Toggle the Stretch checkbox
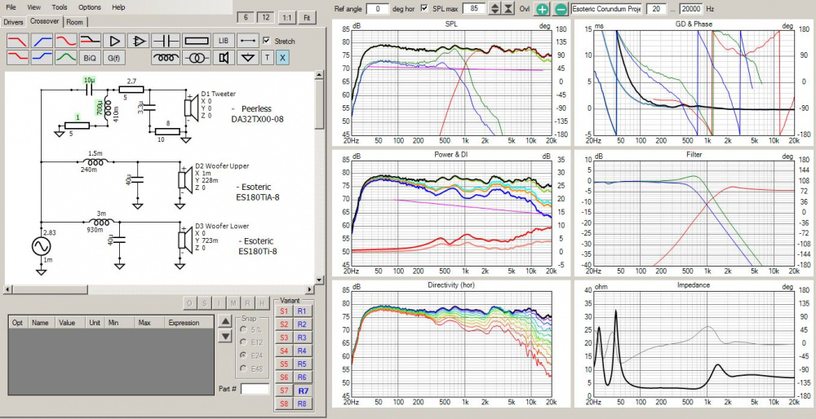This screenshot has height=419, width=816. (268, 41)
